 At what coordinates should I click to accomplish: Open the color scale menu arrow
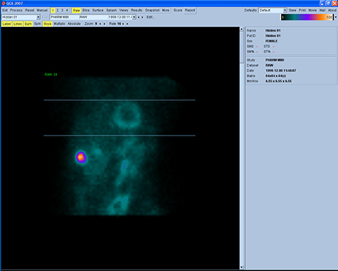(336, 17)
